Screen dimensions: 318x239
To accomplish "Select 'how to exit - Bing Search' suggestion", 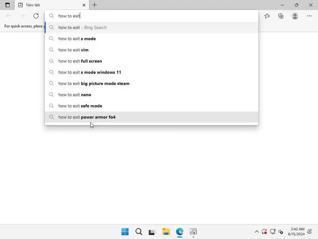I will click(152, 27).
